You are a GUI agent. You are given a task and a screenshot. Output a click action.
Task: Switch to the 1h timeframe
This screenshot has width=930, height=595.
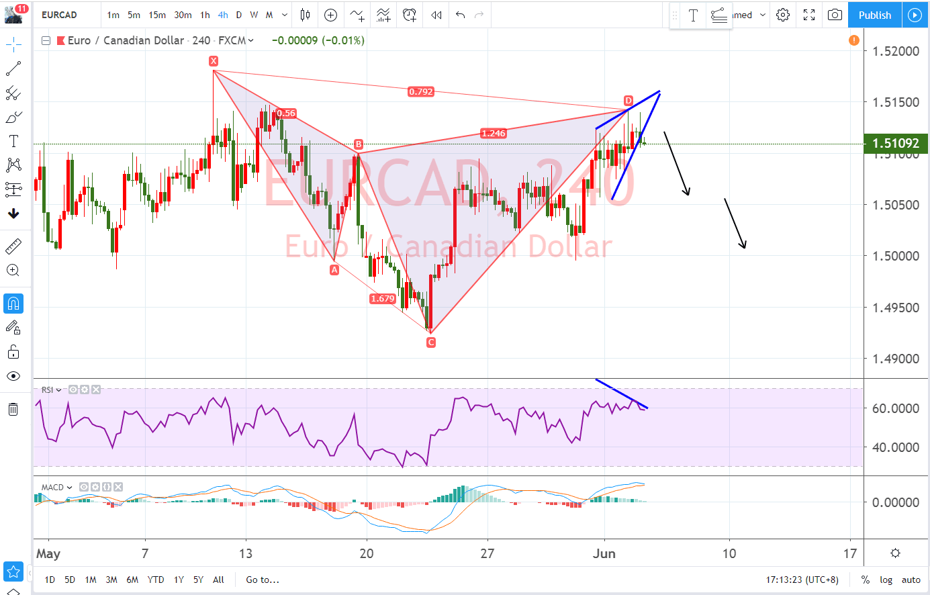[205, 15]
